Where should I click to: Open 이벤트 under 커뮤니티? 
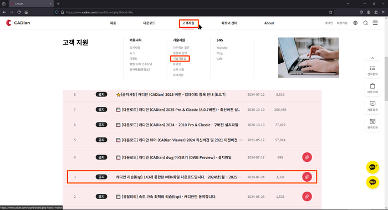coord(133,59)
